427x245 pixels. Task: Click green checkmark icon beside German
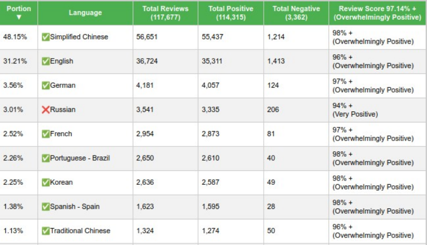pos(45,86)
